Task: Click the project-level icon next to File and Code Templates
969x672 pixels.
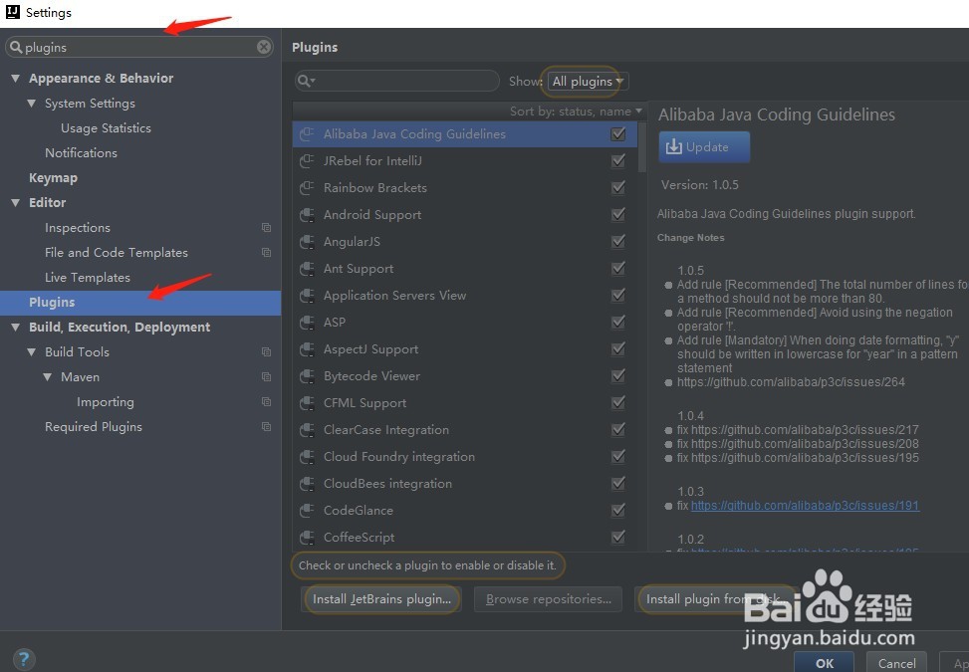Action: pyautogui.click(x=266, y=252)
